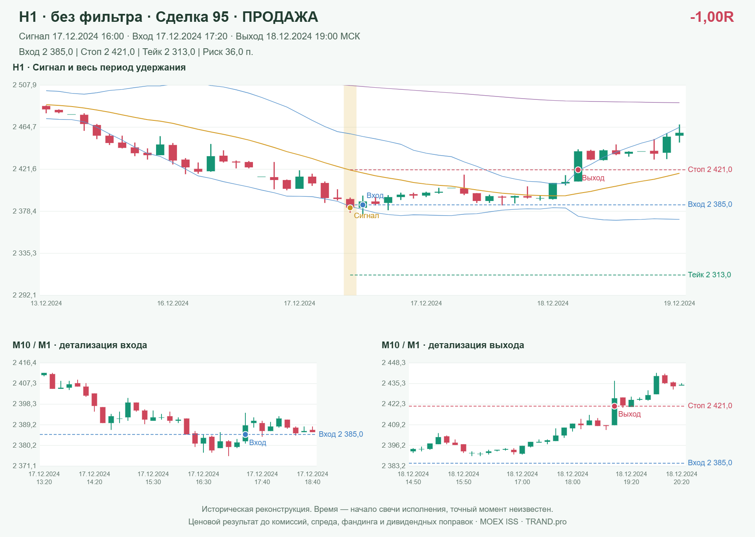Click the "Выход" label in the exit detail chart

point(630,414)
